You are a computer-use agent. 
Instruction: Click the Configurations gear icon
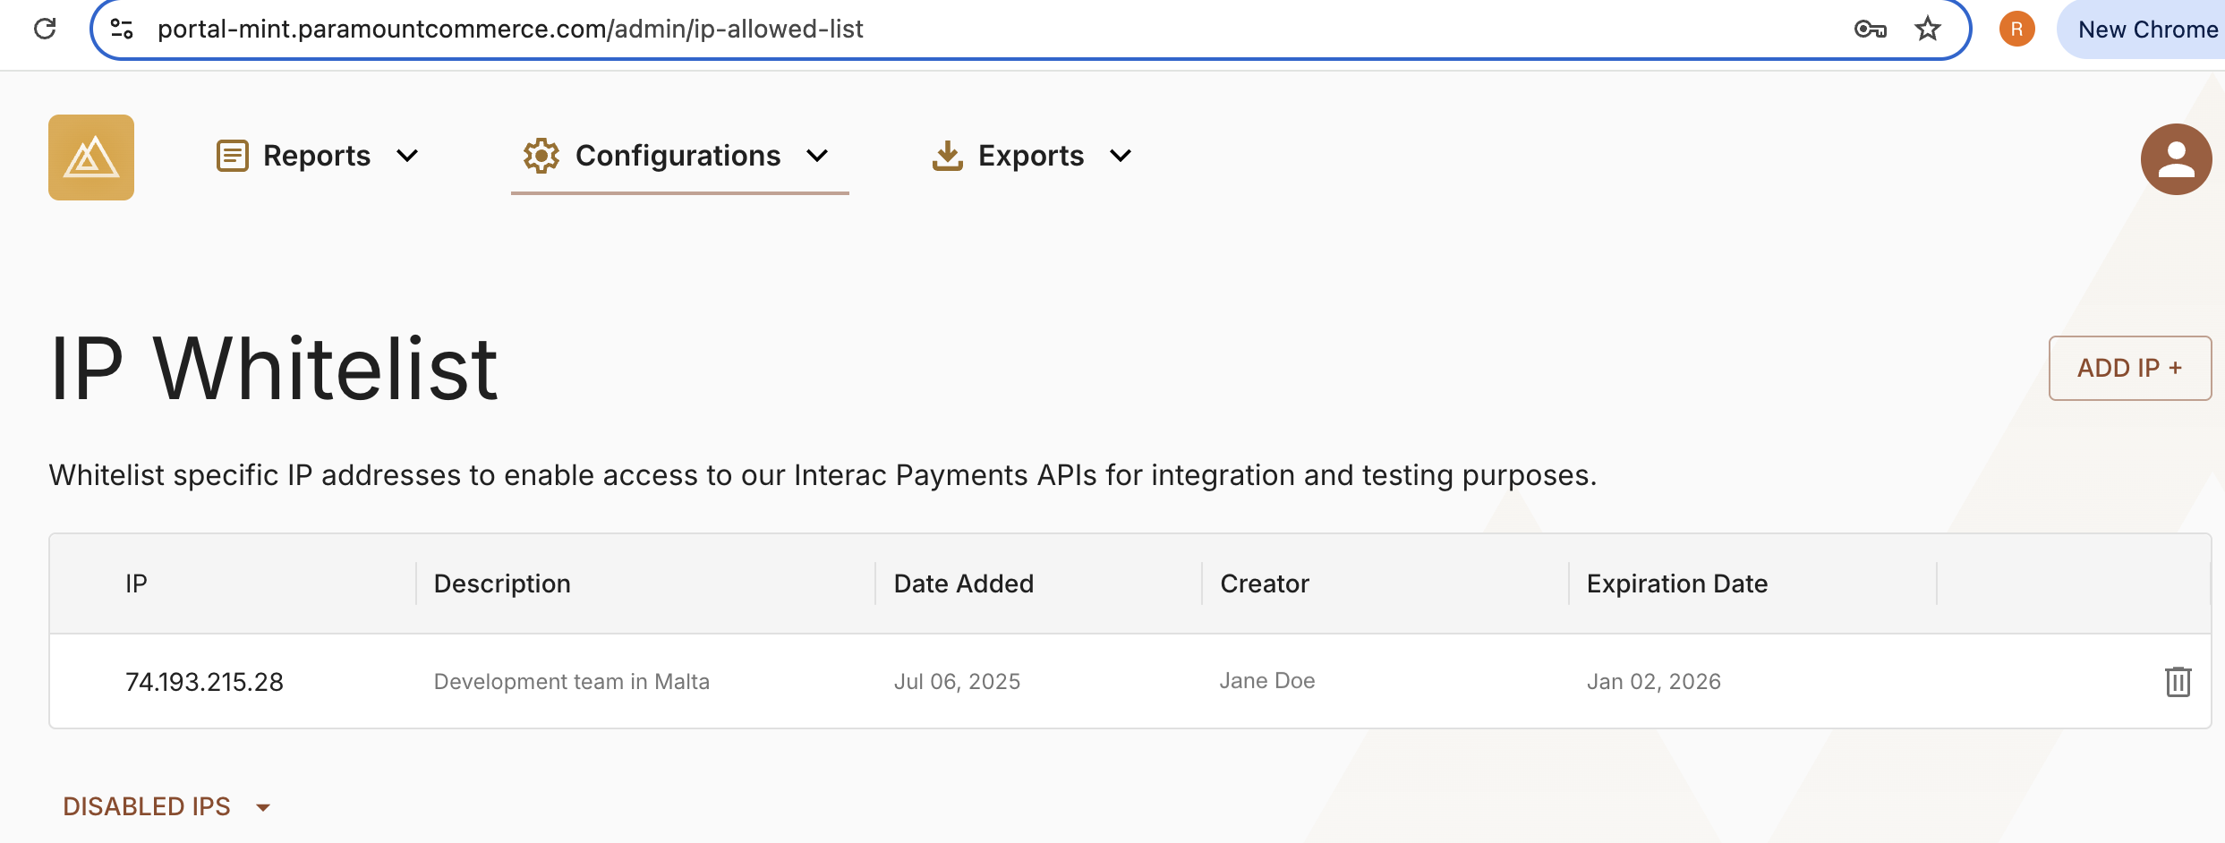point(541,155)
